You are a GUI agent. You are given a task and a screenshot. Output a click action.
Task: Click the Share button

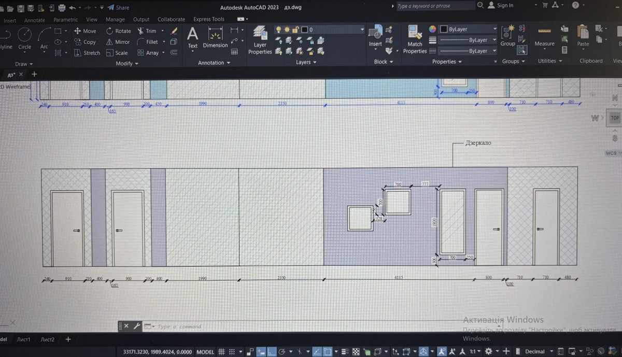click(119, 8)
